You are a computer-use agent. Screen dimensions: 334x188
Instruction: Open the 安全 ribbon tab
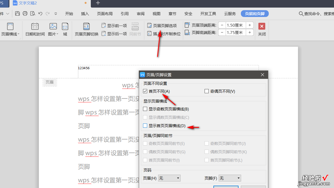pos(188,14)
